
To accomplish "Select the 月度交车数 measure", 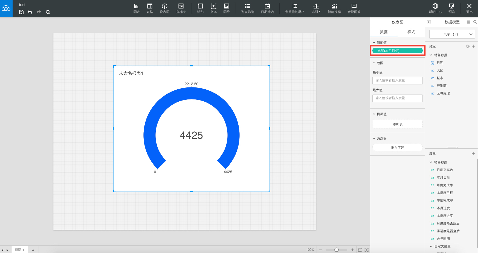I will click(445, 170).
